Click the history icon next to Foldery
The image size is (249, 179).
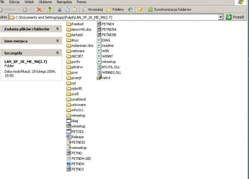131,10
